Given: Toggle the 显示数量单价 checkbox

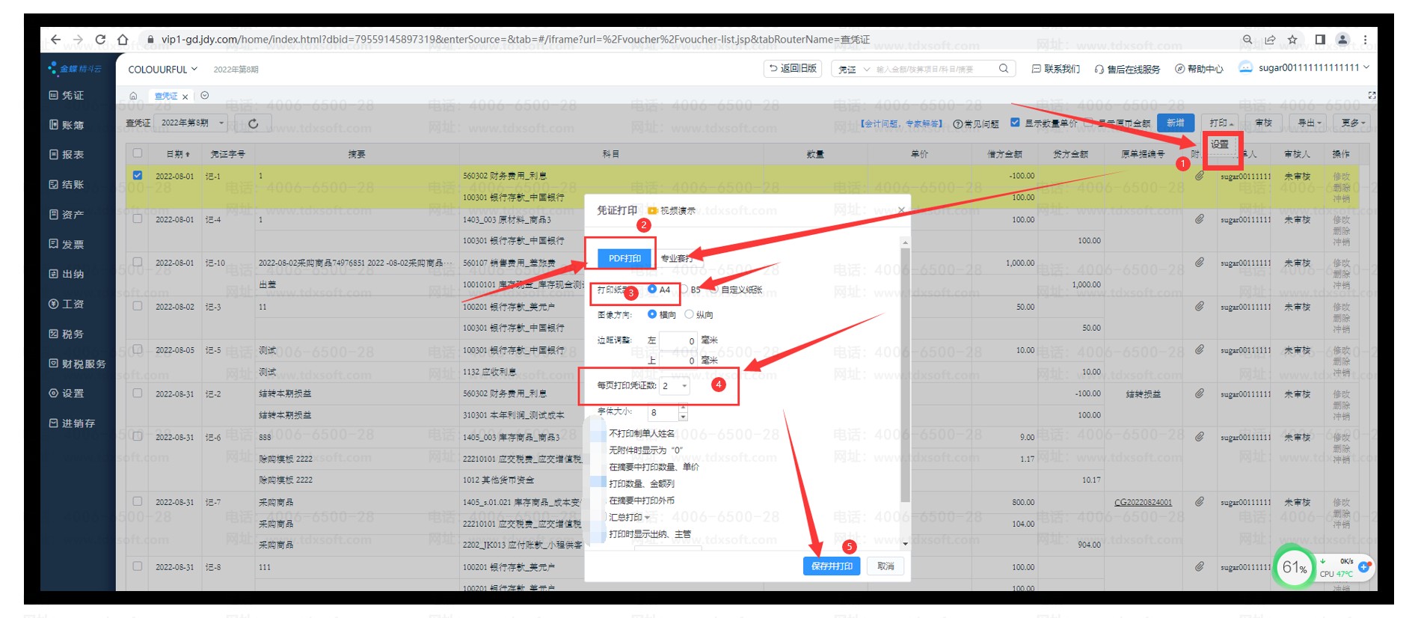Looking at the screenshot, I should pos(1015,123).
